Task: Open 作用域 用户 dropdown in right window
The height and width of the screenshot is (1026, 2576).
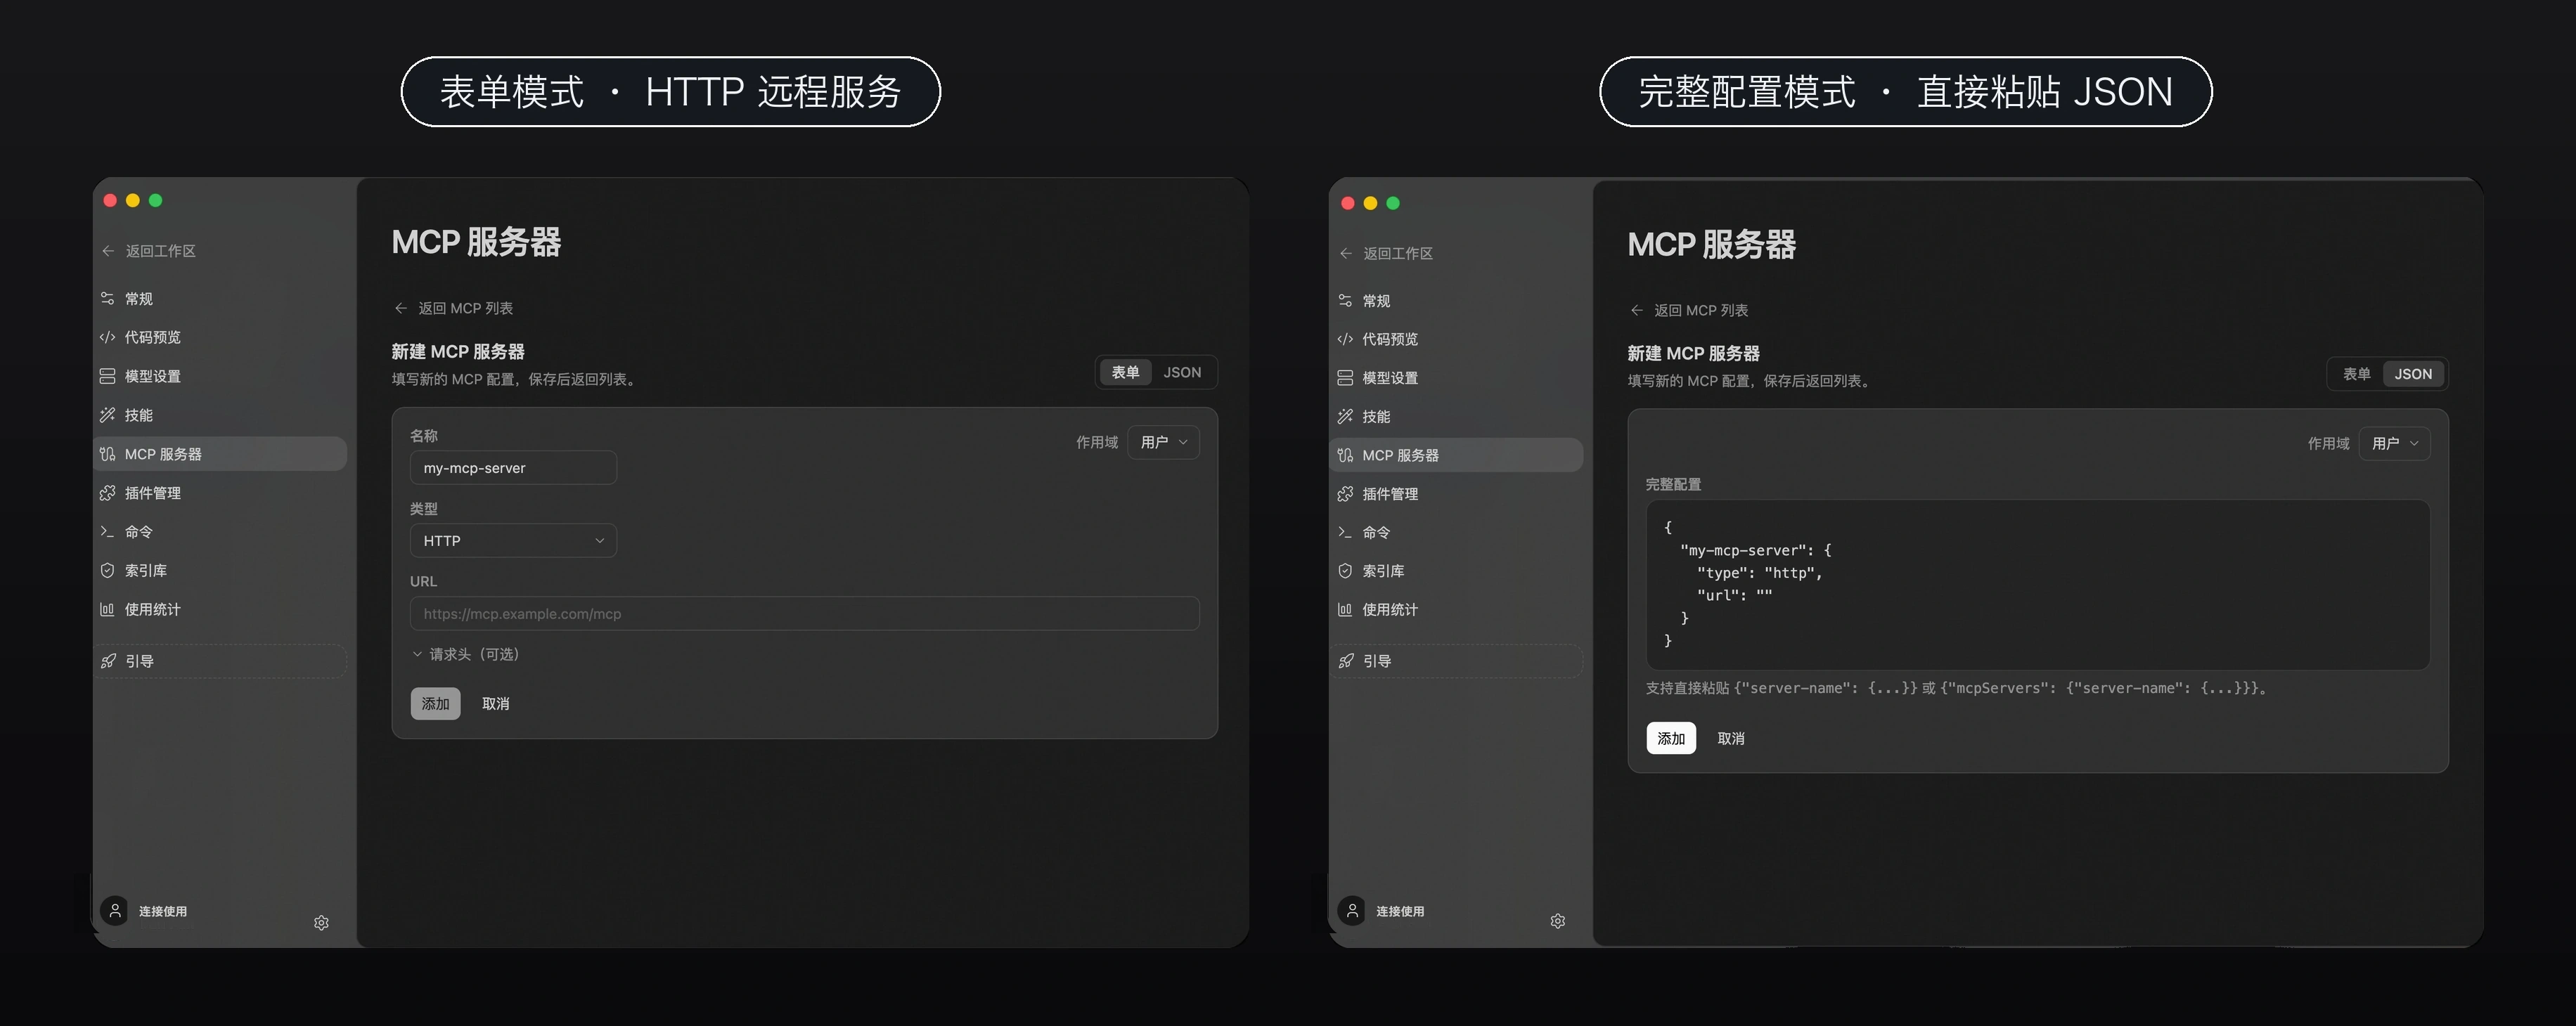Action: coord(2394,444)
